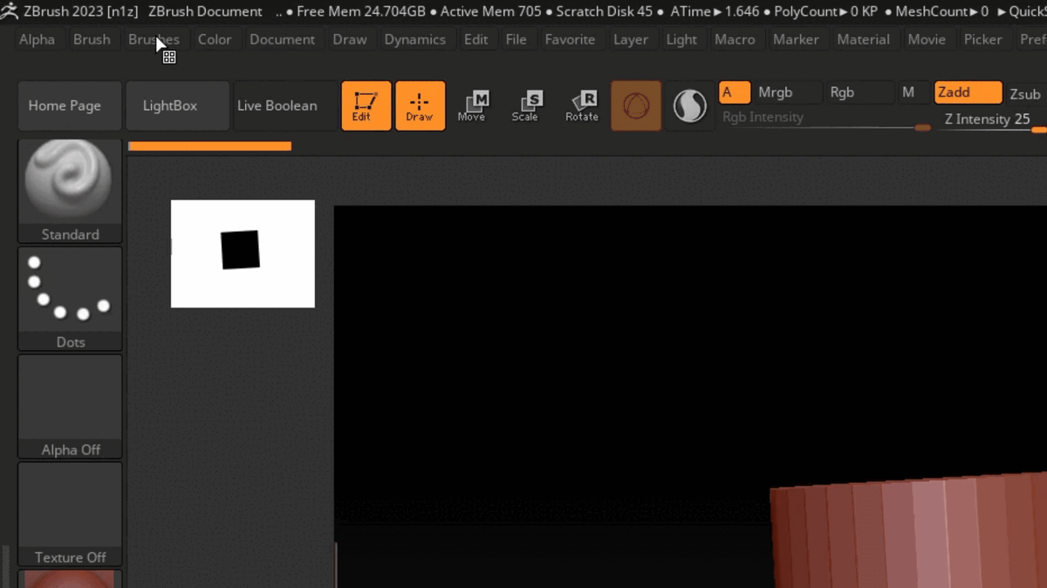Click the Active Mem 705 readout
The width and height of the screenshot is (1047, 588).
coord(489,11)
